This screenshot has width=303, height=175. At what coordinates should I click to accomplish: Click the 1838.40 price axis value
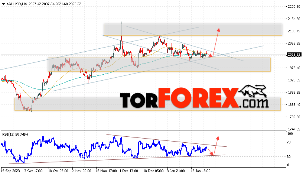(294, 105)
